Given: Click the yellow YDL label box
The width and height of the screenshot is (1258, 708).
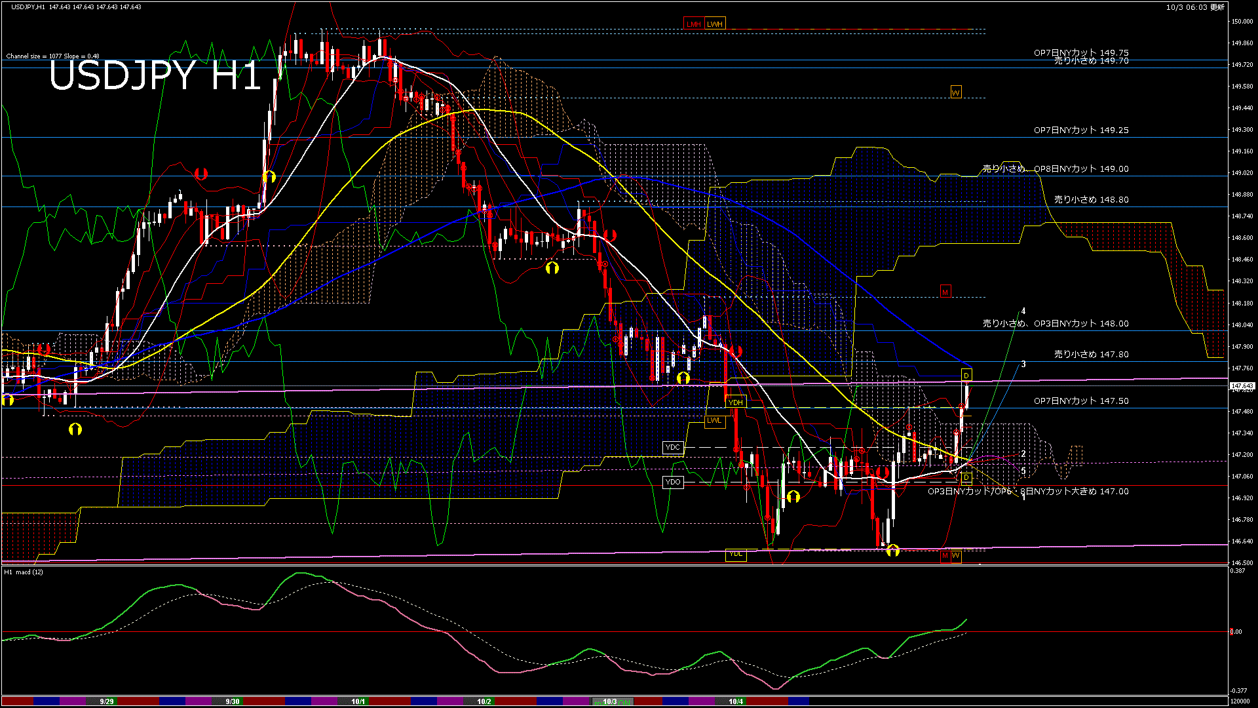Looking at the screenshot, I should 736,555.
